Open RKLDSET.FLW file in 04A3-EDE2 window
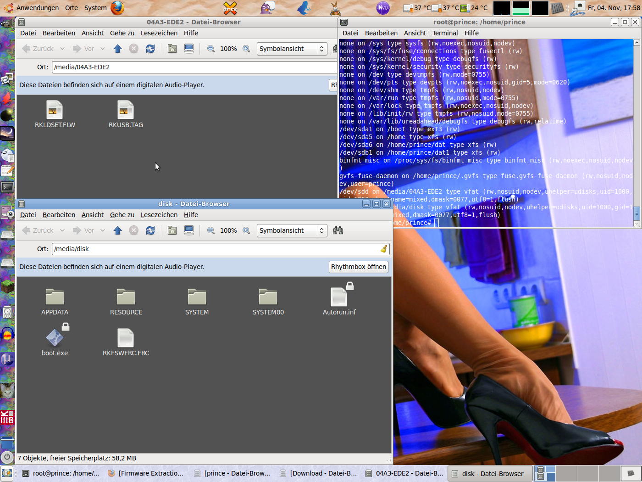The image size is (642, 482). tap(55, 114)
